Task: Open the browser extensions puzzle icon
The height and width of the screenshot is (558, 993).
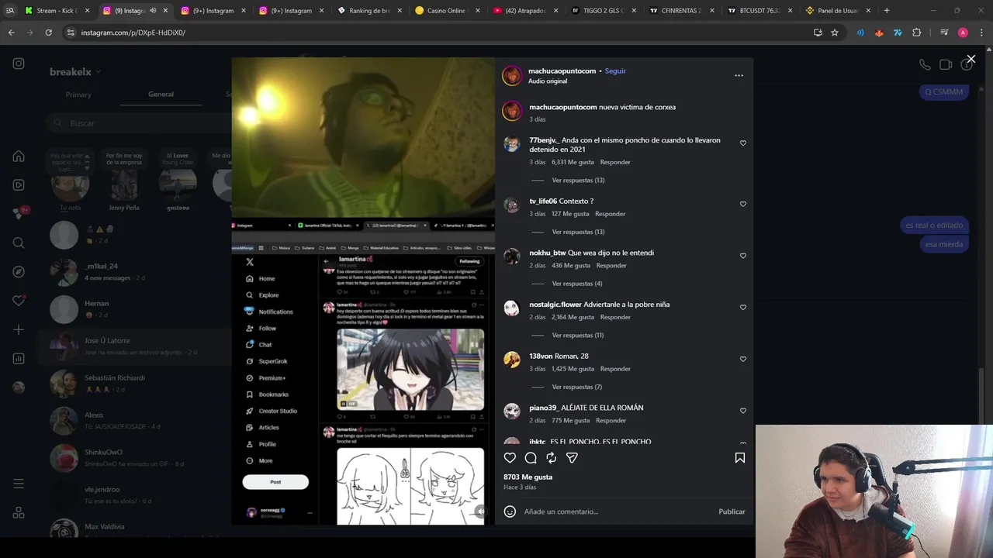Action: point(916,33)
